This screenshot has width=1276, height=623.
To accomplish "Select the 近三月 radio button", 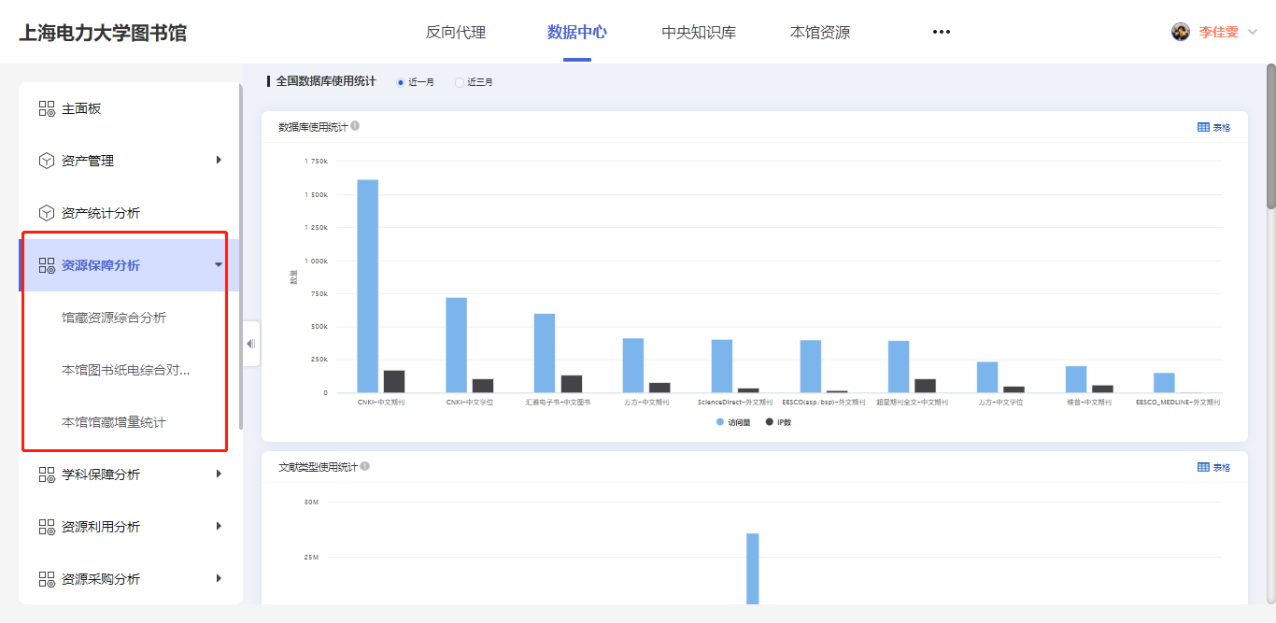I will [460, 82].
